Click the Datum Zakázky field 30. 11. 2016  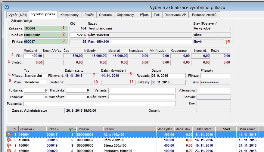(168, 82)
